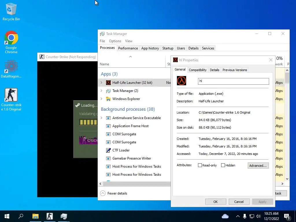Click the Steam Loading dialog title

(89, 105)
